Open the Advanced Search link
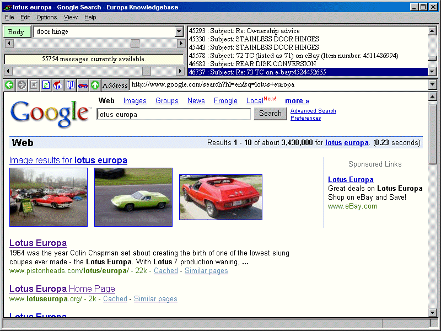The image size is (441, 331). 313,111
